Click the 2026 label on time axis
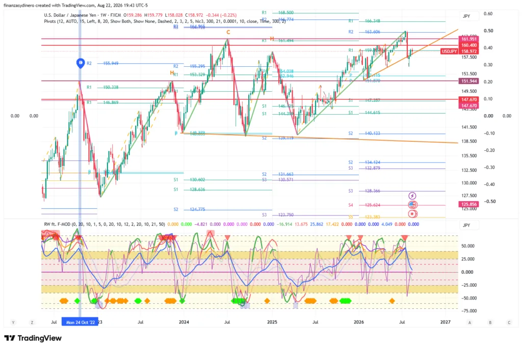522x349 pixels. (359, 322)
